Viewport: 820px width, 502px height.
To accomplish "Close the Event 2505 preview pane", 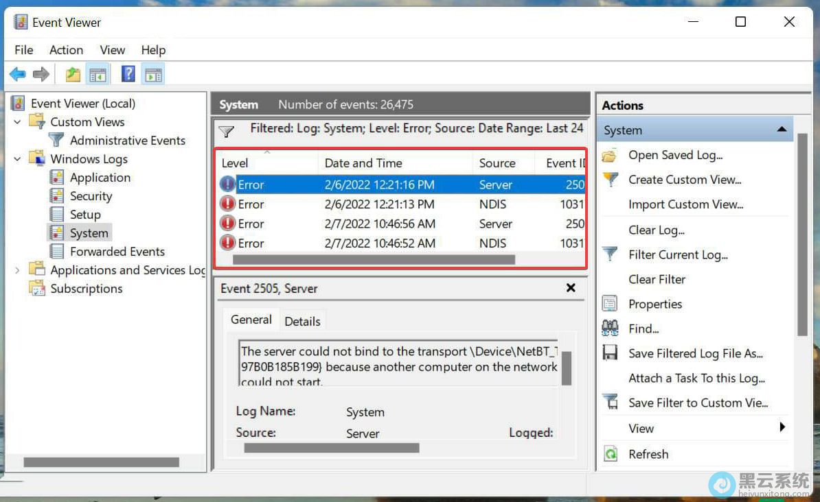I will 571,288.
